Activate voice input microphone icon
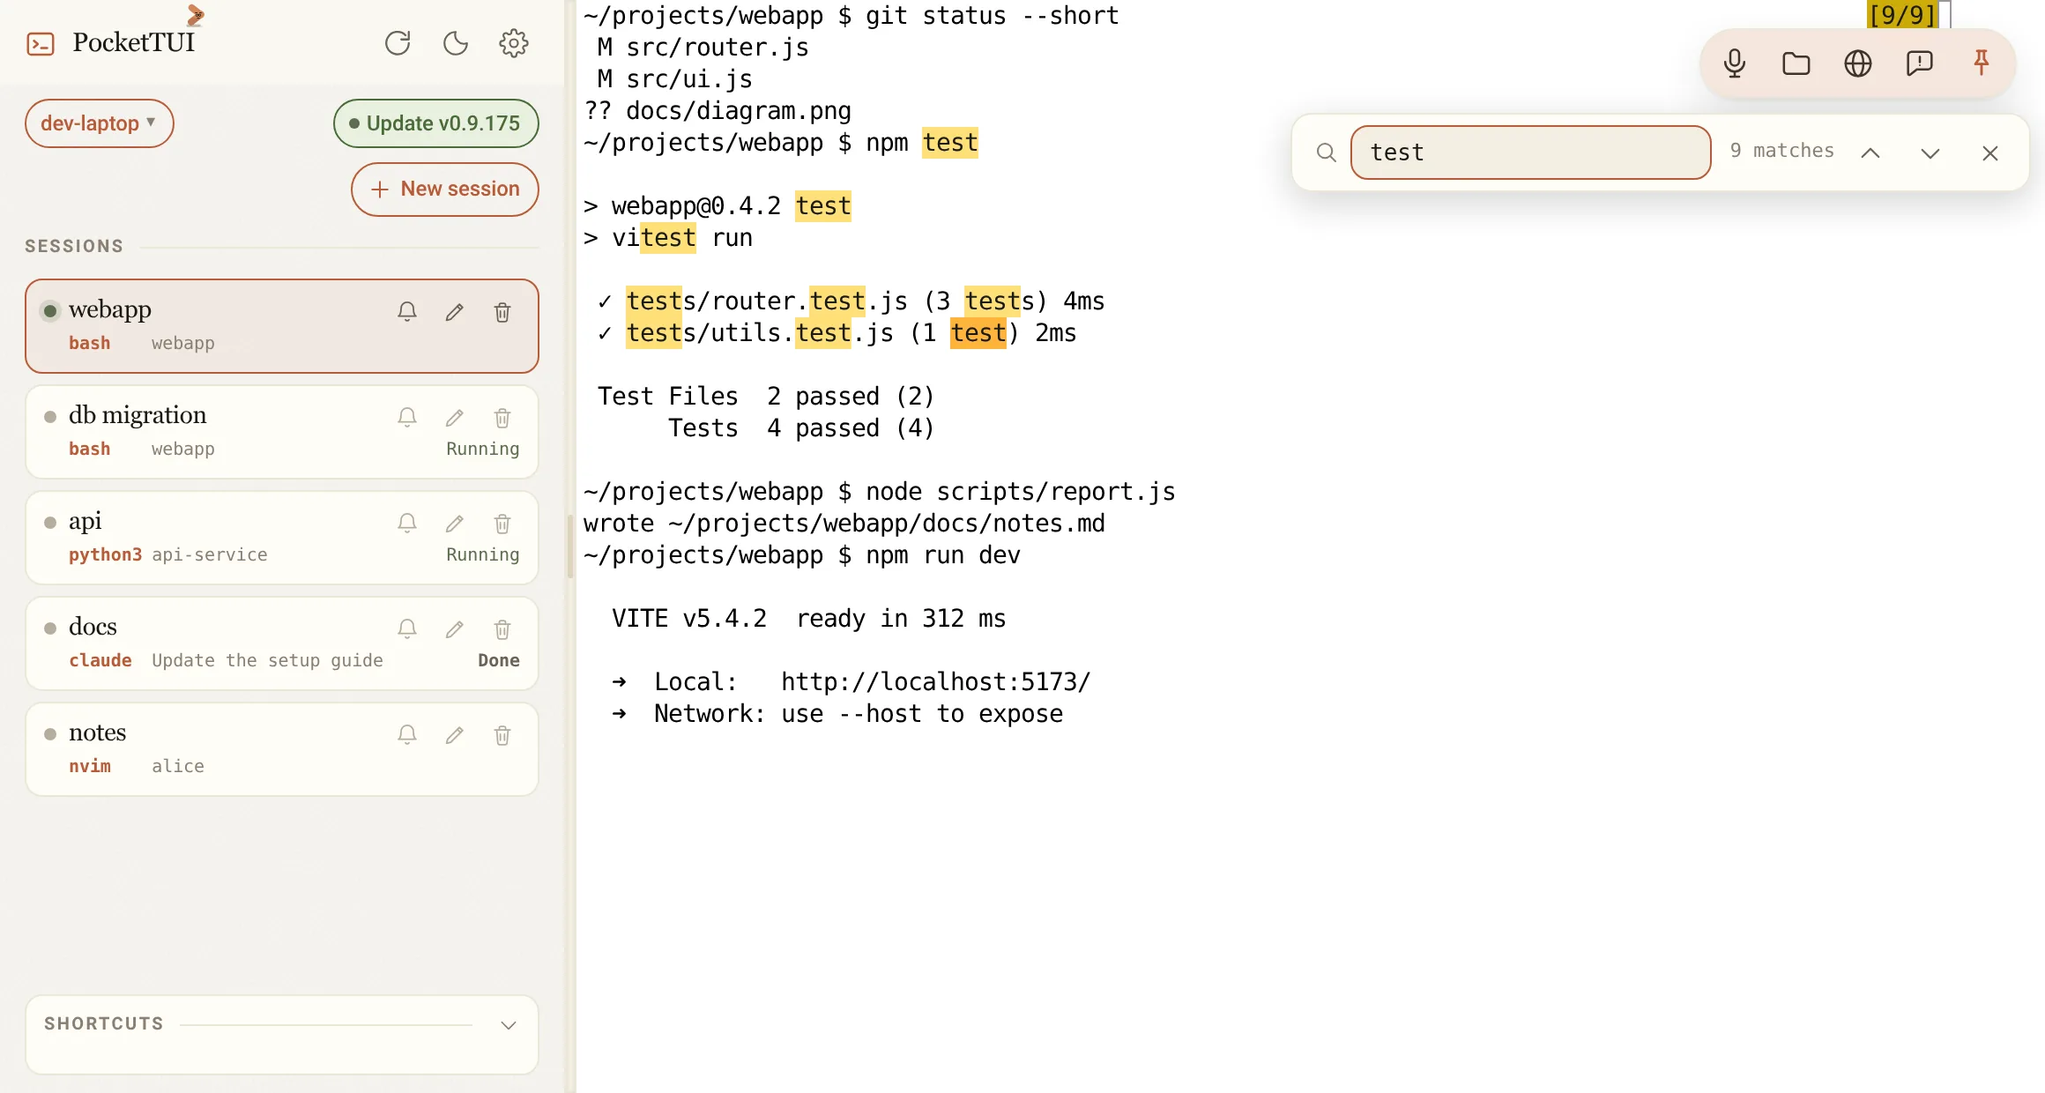This screenshot has width=2045, height=1093. coord(1735,63)
